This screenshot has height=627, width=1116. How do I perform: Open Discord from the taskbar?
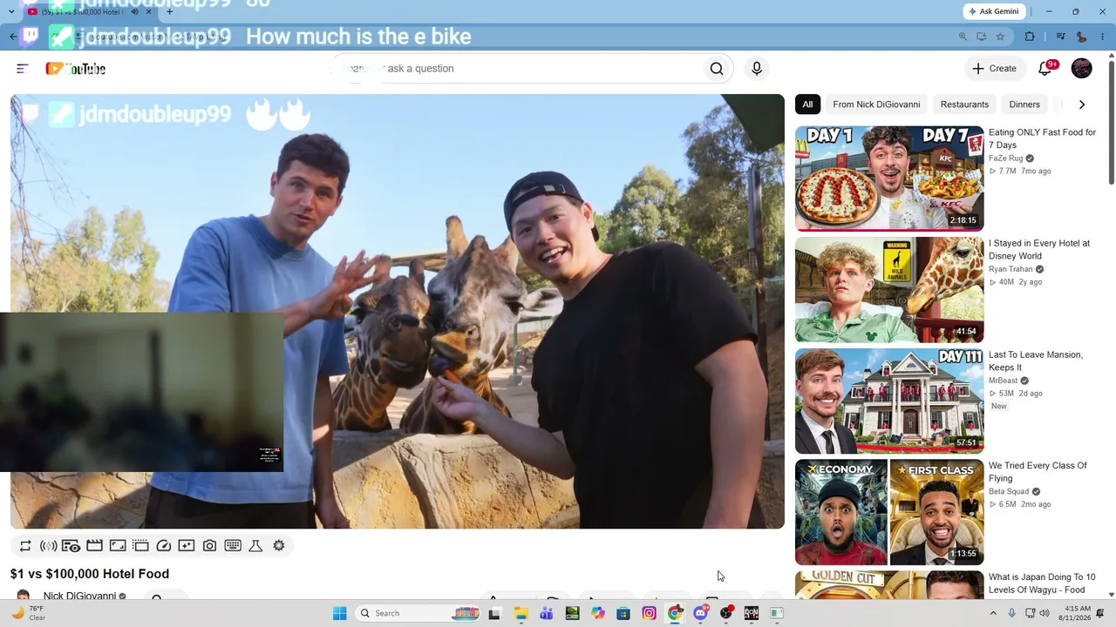[x=700, y=613]
